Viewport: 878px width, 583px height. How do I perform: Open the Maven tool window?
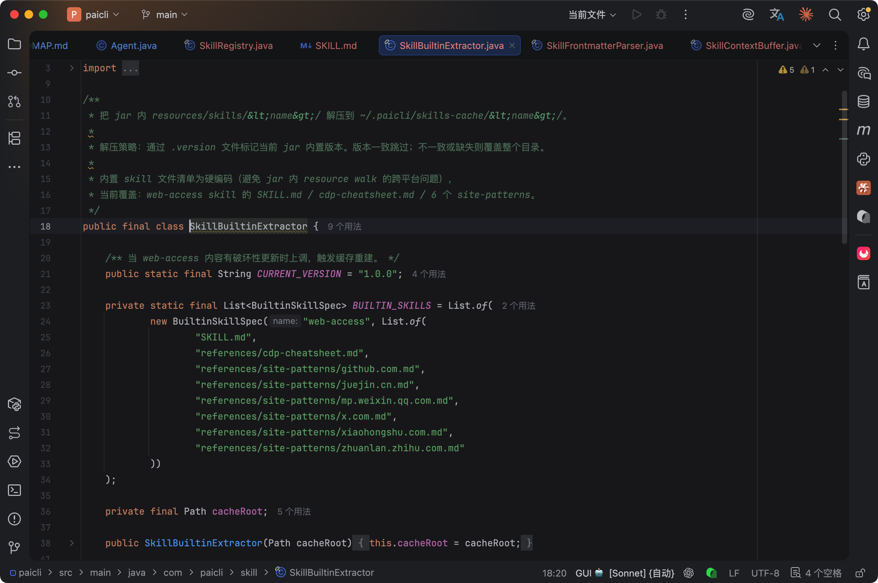863,130
